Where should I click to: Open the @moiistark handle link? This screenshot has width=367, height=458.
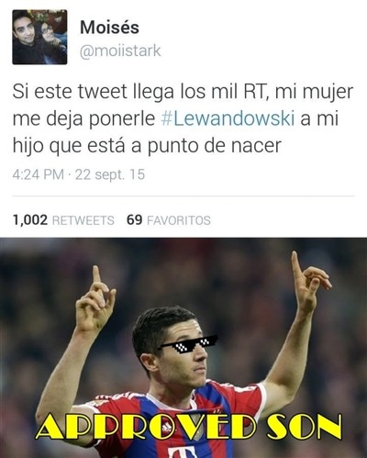[x=120, y=50]
